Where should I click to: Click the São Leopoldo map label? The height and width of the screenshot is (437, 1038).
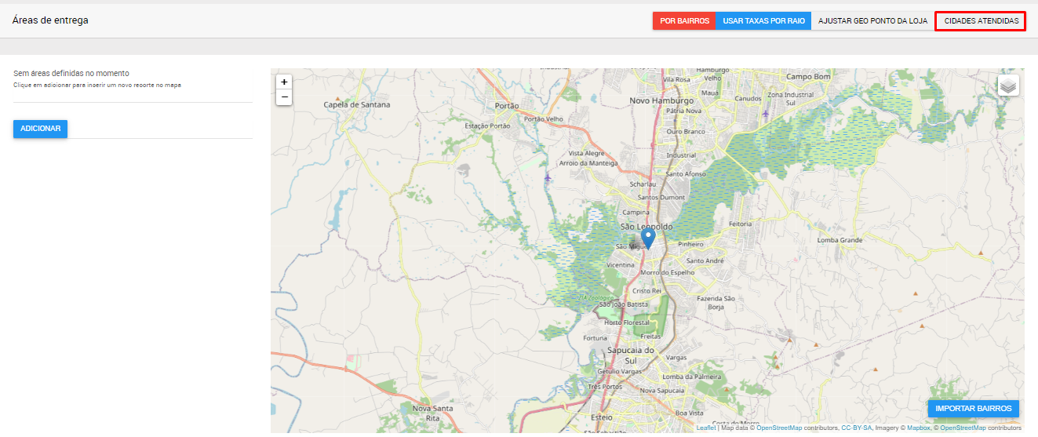[x=646, y=226]
